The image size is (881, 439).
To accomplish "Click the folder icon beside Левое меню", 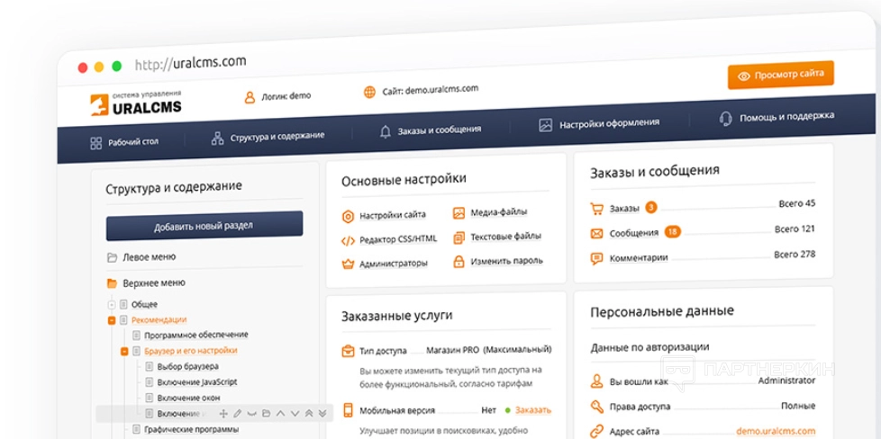I will click(112, 257).
